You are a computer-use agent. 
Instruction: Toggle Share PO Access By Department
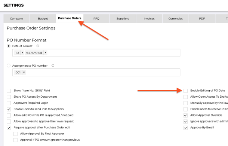pos(9,97)
